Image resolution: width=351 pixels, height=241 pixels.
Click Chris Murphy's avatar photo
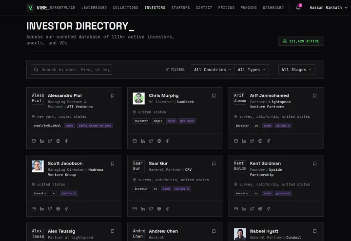click(x=138, y=98)
